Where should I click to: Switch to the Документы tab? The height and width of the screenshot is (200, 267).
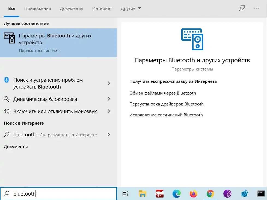72,8
